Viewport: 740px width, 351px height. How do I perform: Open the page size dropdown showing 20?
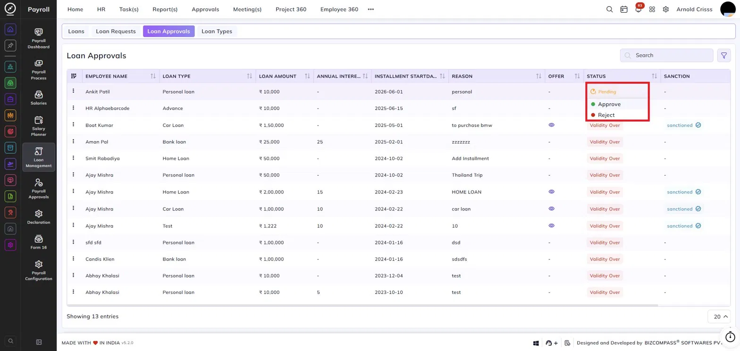pyautogui.click(x=719, y=317)
